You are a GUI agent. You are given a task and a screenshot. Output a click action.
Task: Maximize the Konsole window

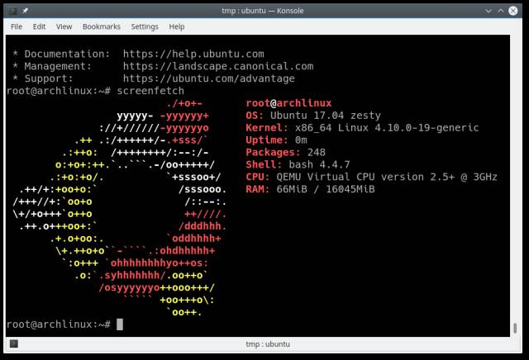point(501,11)
